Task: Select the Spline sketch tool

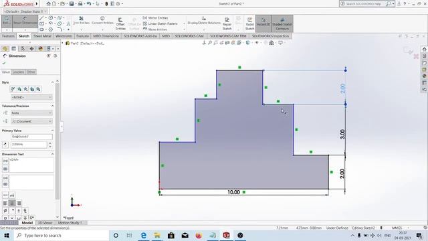Action: click(x=60, y=18)
